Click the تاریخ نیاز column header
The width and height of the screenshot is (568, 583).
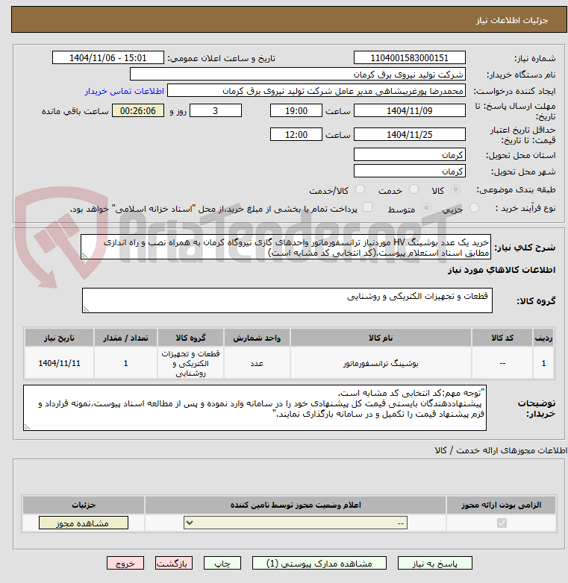[59, 338]
